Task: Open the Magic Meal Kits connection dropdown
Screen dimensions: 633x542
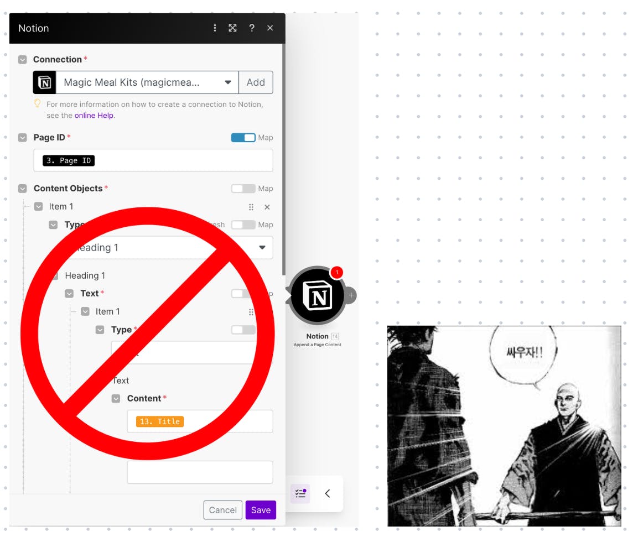Action: 147,82
